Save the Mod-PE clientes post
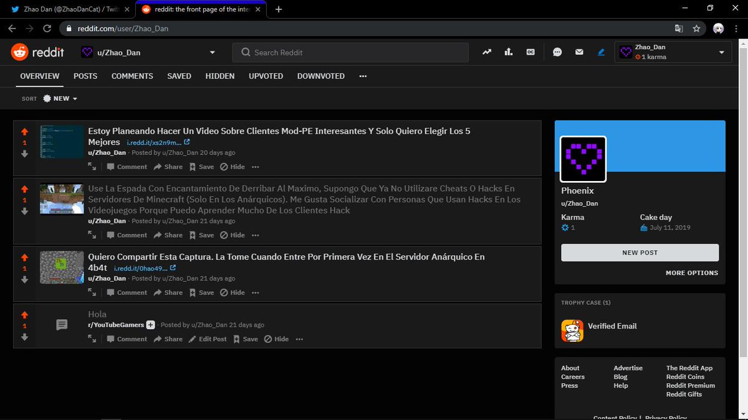 tap(201, 167)
